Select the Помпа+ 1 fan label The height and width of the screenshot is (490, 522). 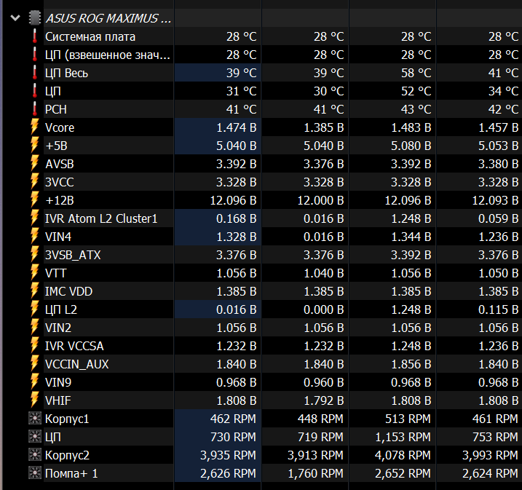click(71, 473)
